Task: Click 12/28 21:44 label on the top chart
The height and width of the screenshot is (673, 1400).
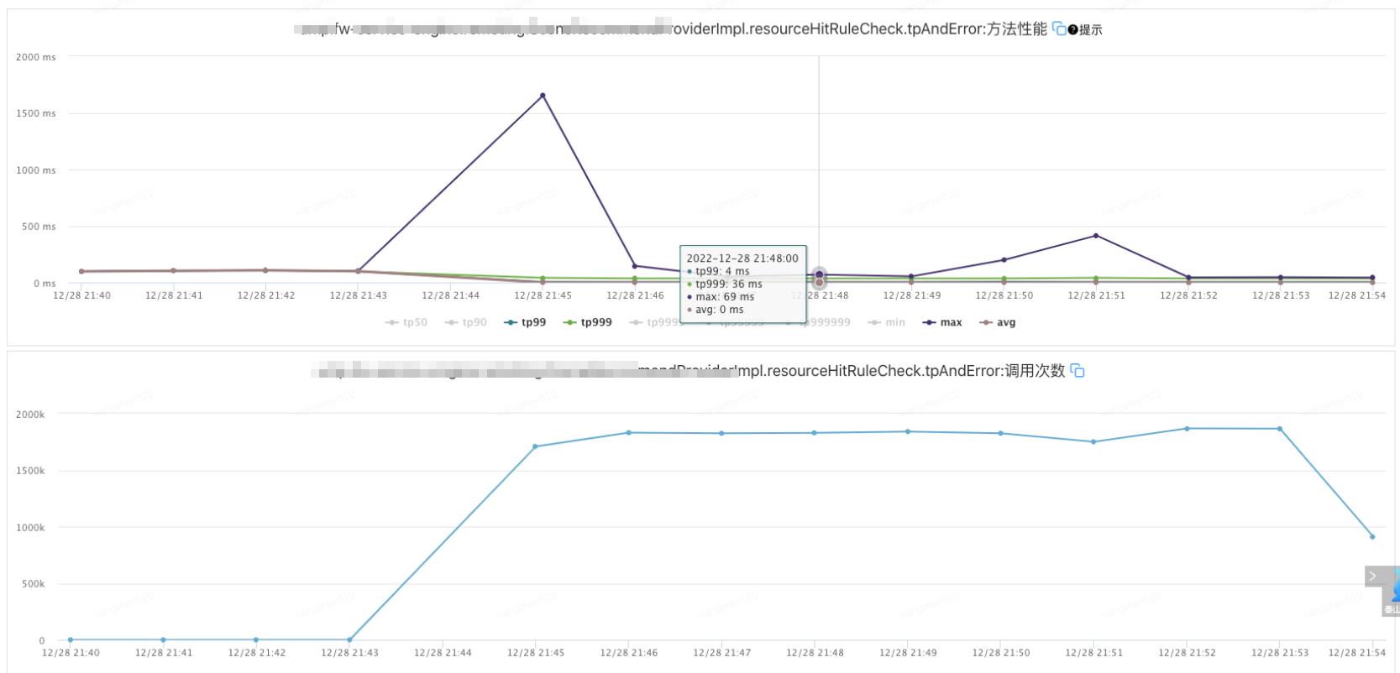Action: (450, 295)
